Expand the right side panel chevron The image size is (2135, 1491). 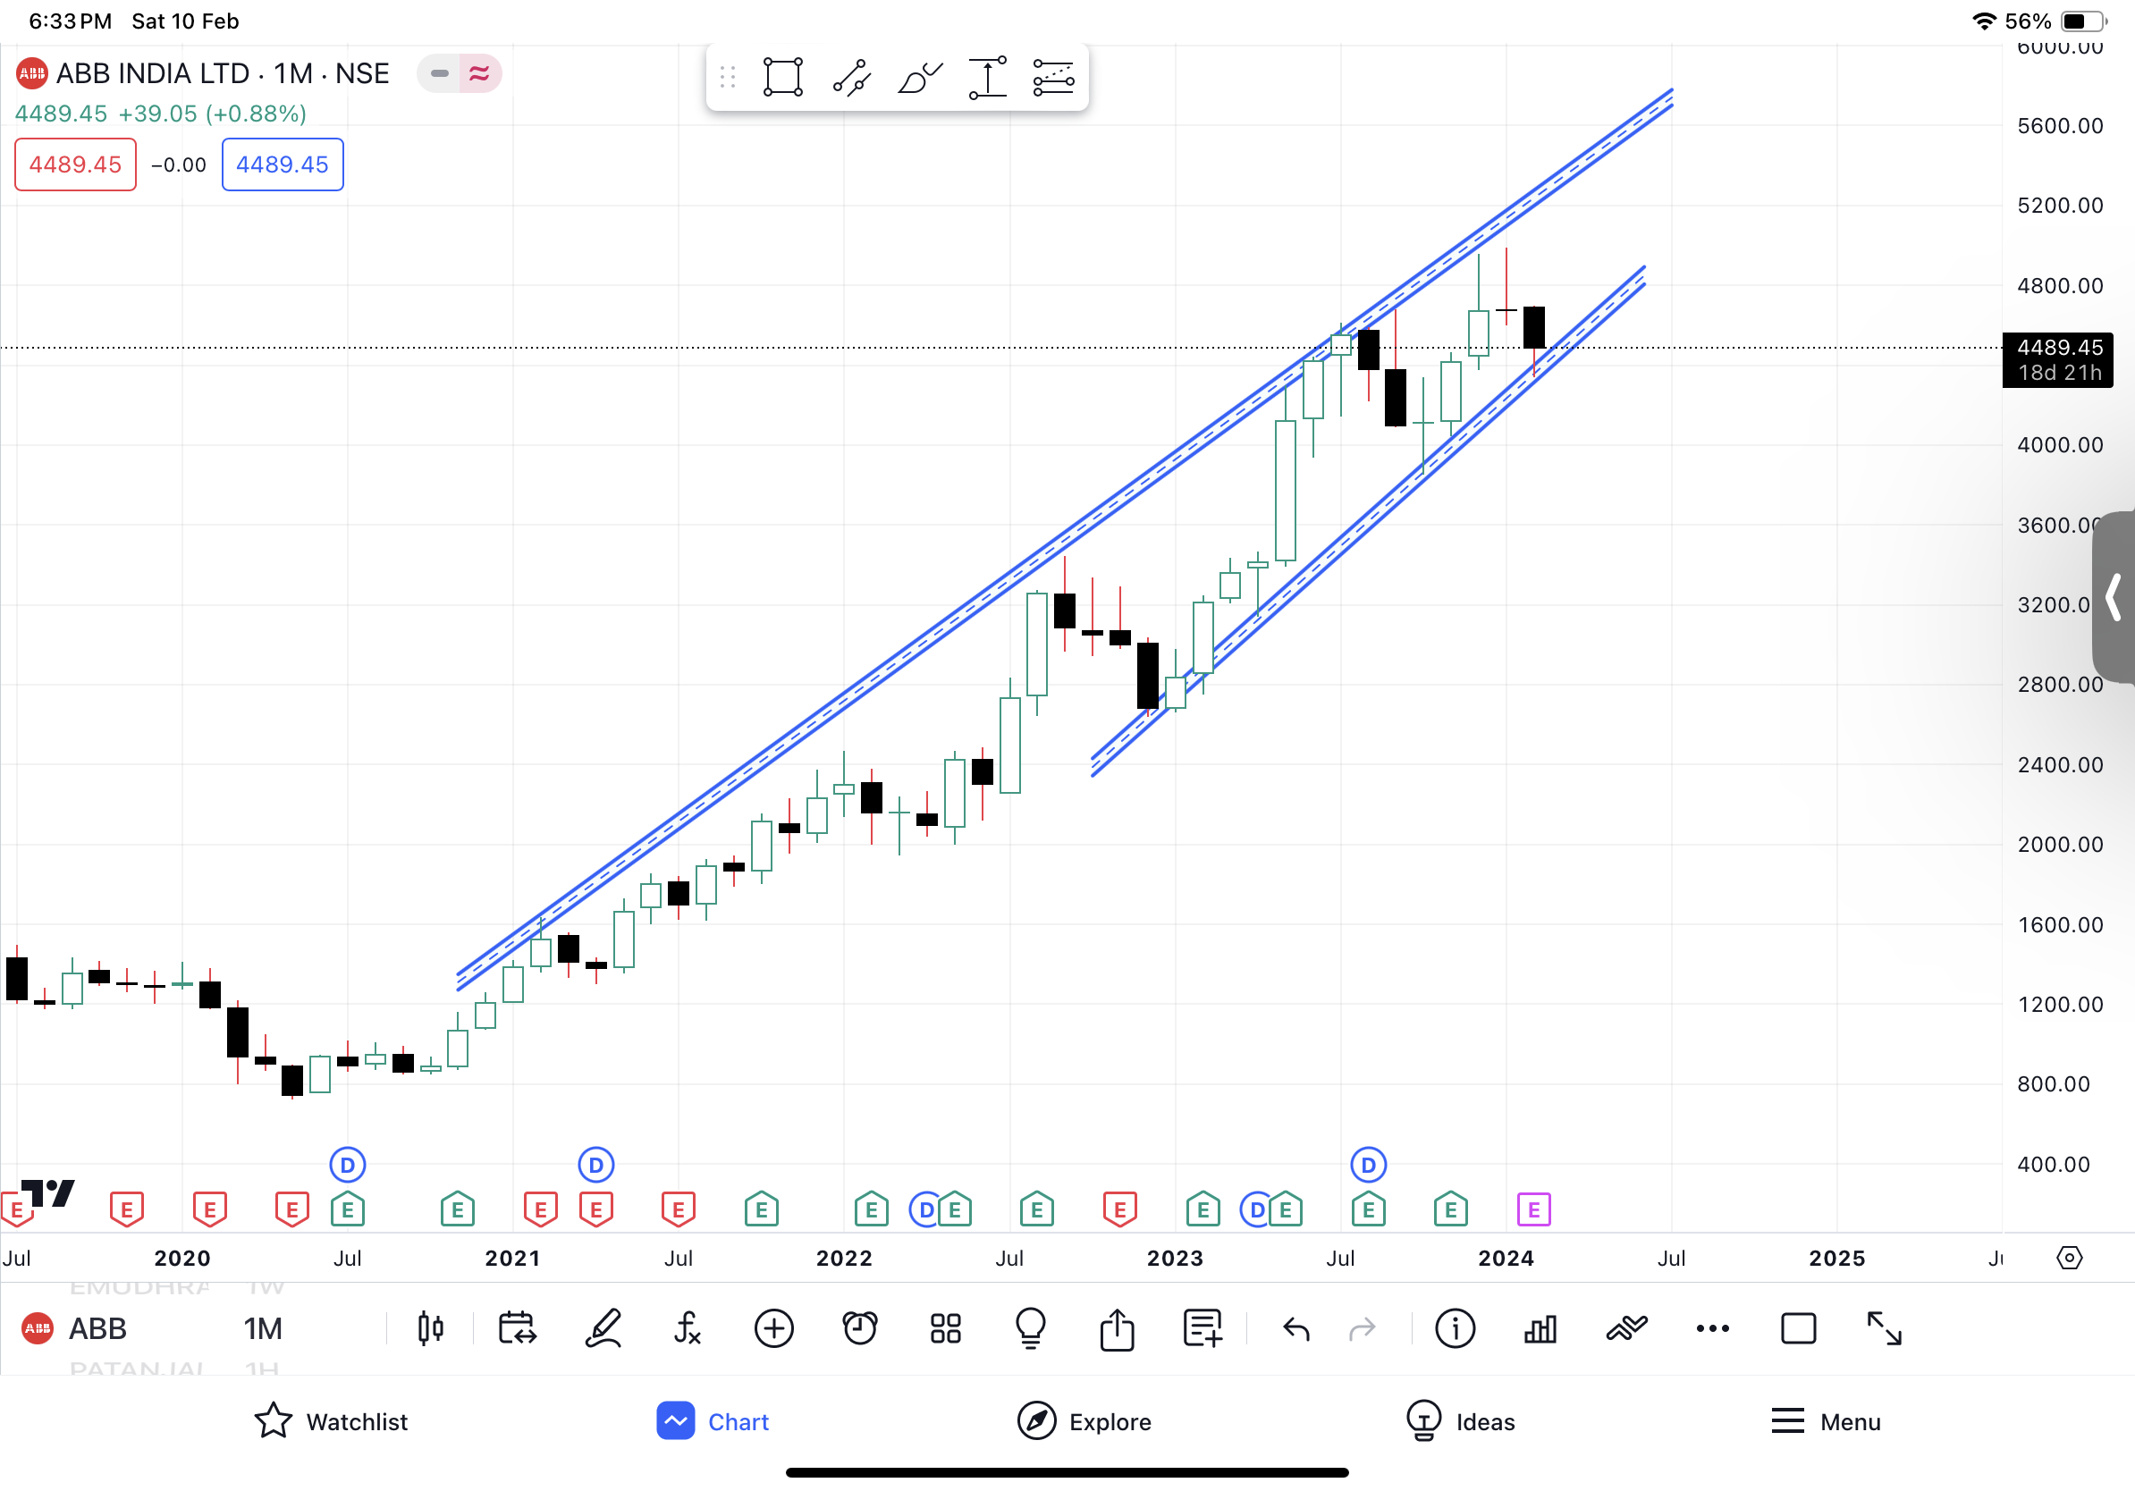coord(2113,597)
